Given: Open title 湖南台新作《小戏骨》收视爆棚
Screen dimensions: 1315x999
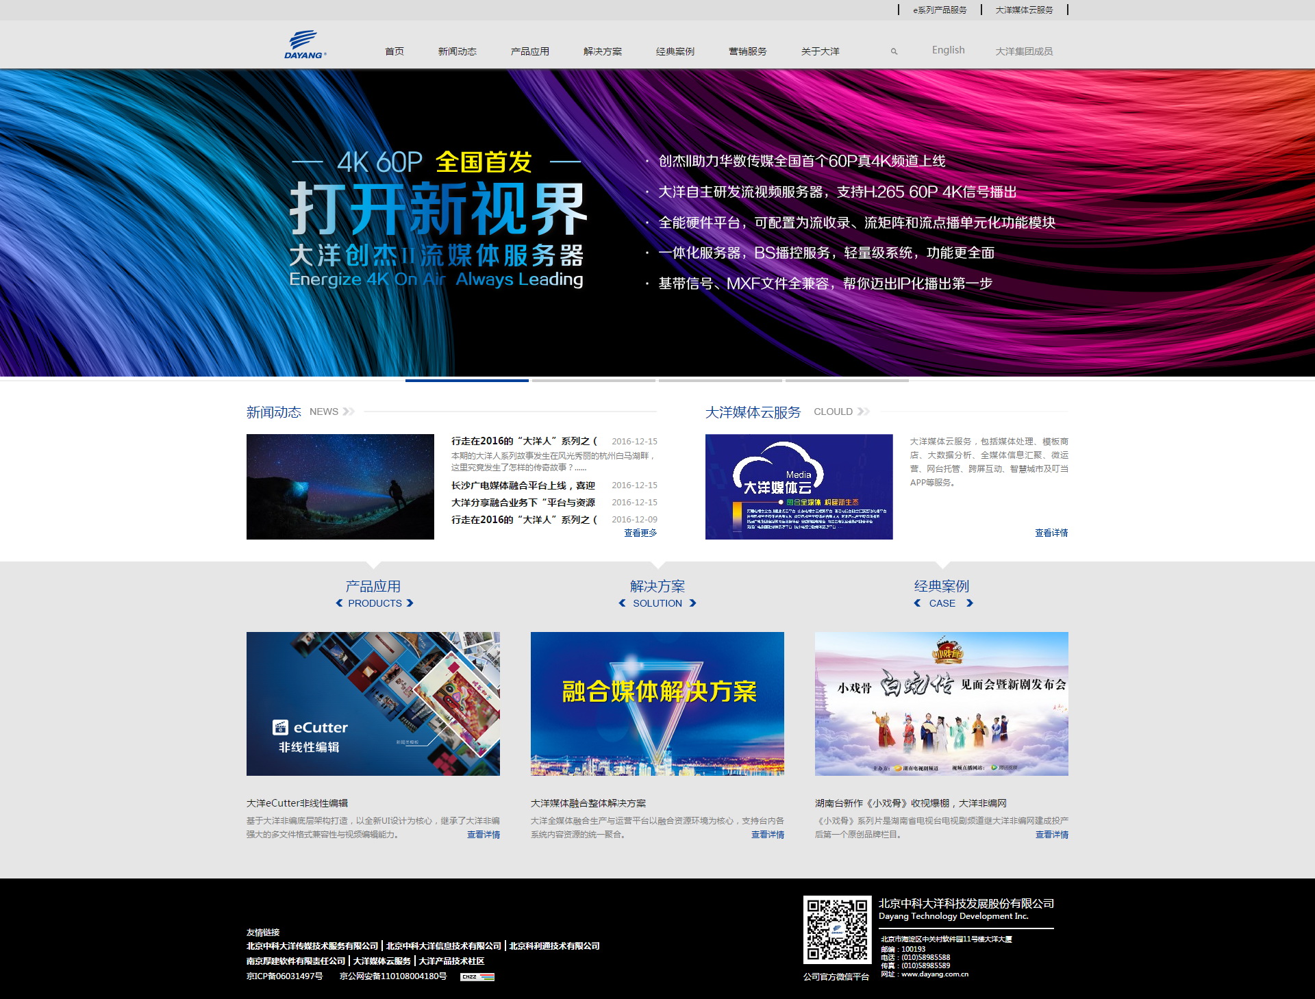Looking at the screenshot, I should click(911, 803).
